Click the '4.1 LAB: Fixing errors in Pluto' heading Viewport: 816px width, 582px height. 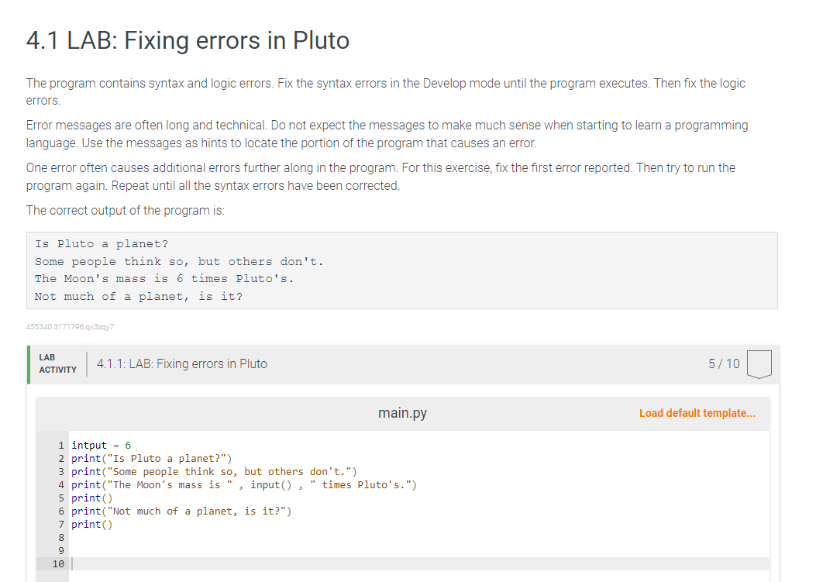click(188, 40)
